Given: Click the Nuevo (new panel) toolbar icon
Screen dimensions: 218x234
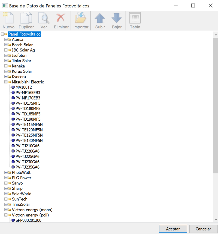Looking at the screenshot, I should point(8,18).
